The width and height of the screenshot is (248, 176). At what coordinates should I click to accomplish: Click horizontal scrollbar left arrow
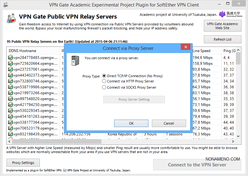[9, 142]
